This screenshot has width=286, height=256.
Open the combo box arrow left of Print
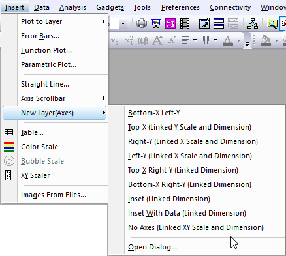(123, 23)
